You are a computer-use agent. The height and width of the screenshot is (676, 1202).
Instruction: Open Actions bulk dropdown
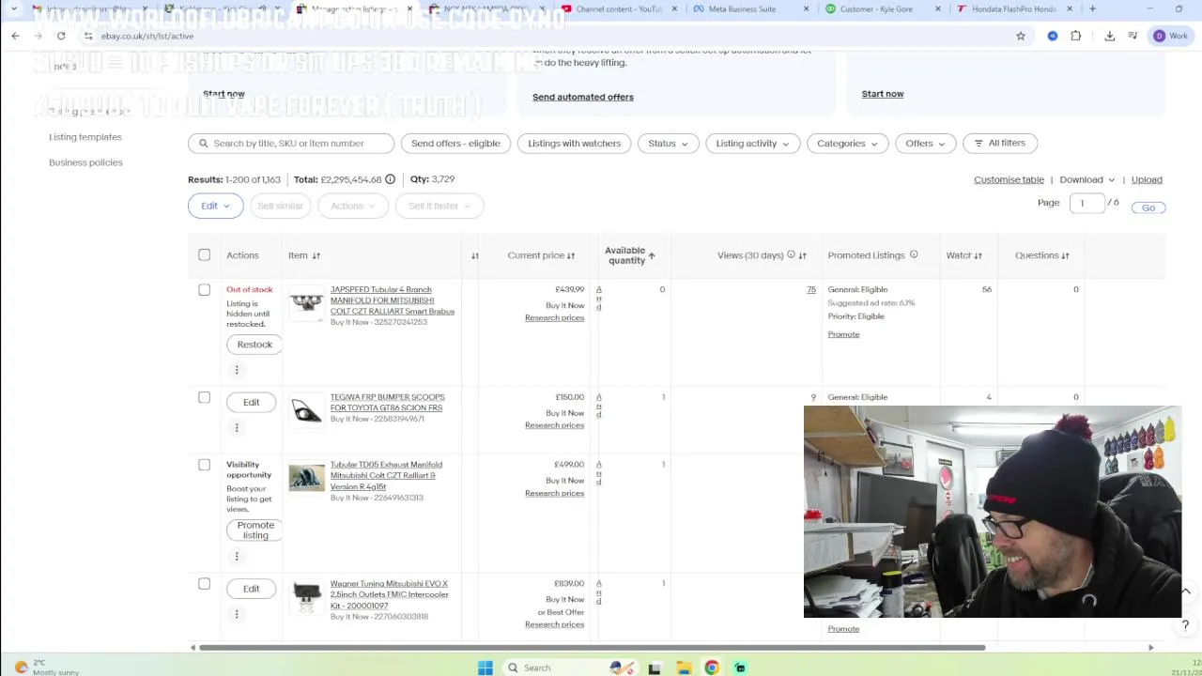pos(353,206)
